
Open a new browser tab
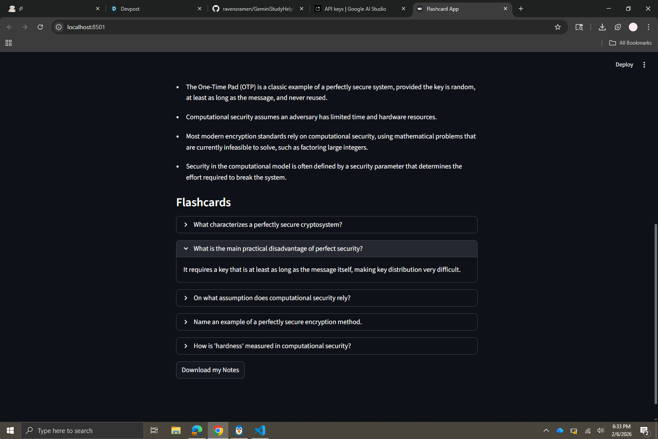coord(521,9)
